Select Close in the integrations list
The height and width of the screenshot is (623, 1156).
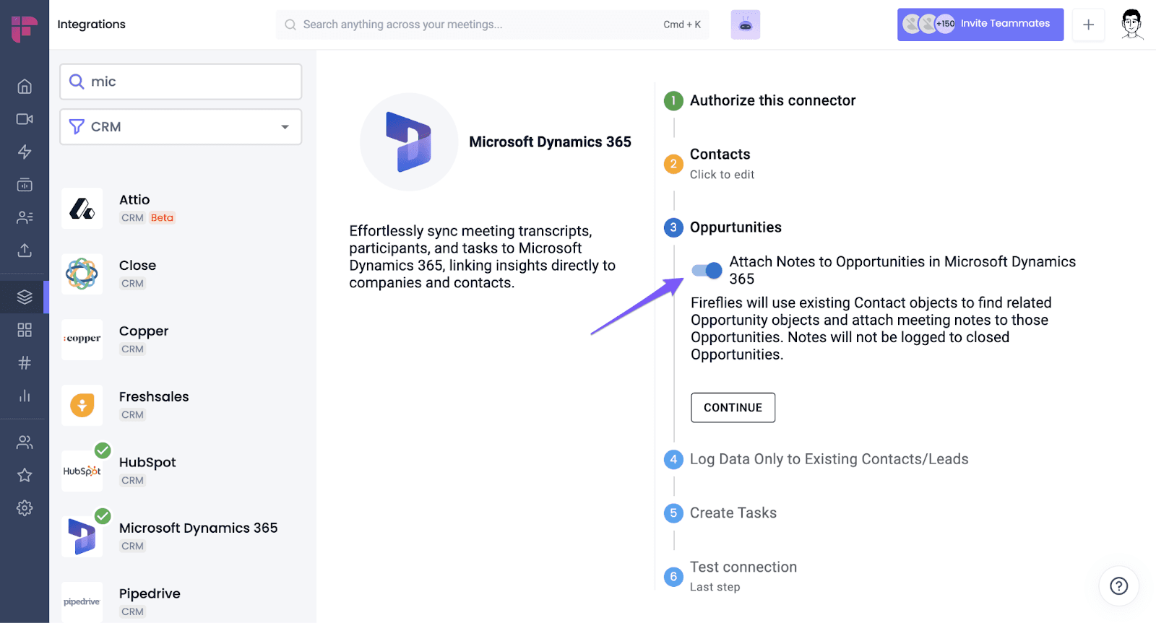[181, 274]
